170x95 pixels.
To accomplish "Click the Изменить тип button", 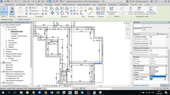I will click(x=163, y=34).
